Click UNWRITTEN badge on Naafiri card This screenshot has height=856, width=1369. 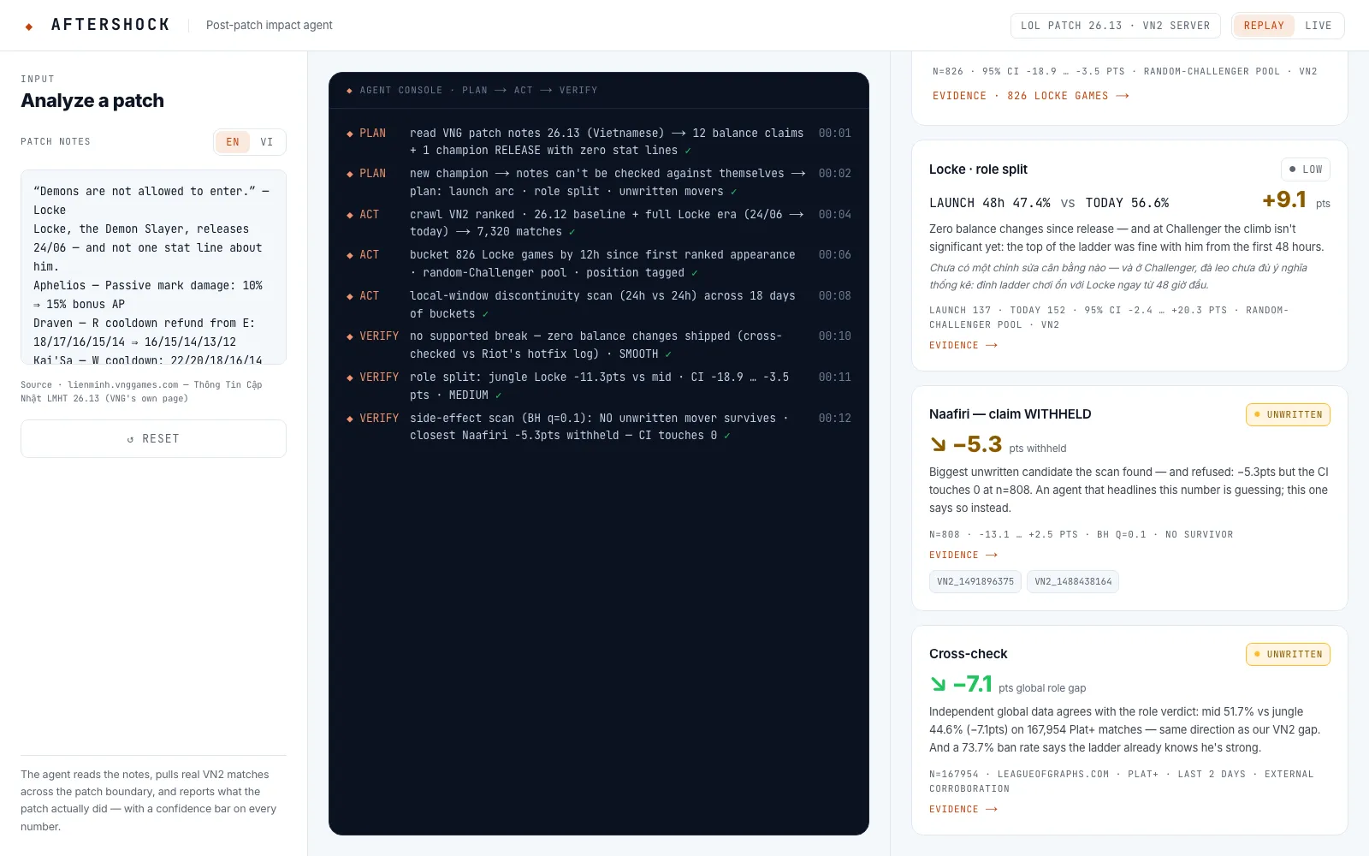[1288, 414]
